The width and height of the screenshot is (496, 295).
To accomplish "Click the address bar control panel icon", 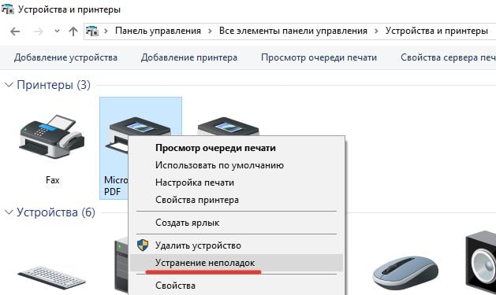I will 92,31.
